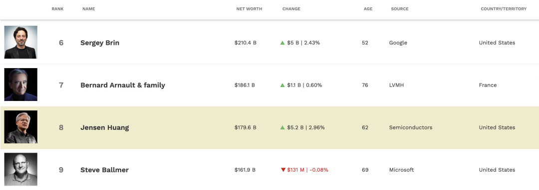The image size is (539, 190).
Task: Open the Steve Ballmer name link
Action: (104, 170)
